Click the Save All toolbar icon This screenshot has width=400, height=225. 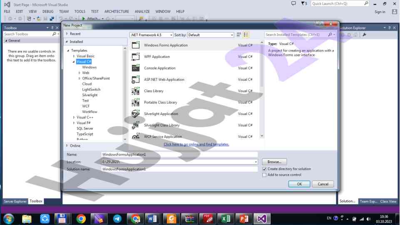click(52, 19)
